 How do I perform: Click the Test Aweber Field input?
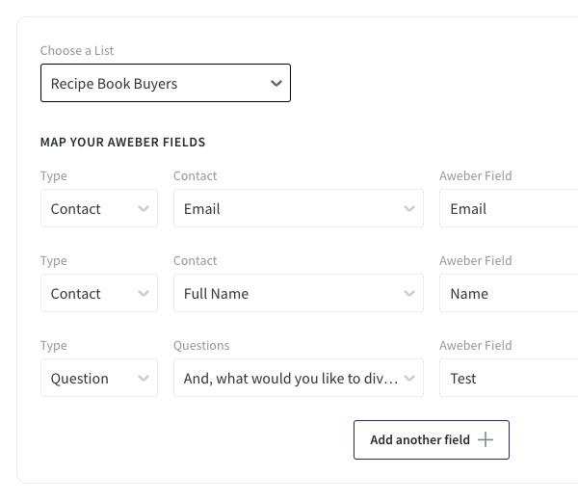pyautogui.click(x=509, y=379)
